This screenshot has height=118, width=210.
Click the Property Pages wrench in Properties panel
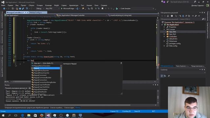click(169, 76)
